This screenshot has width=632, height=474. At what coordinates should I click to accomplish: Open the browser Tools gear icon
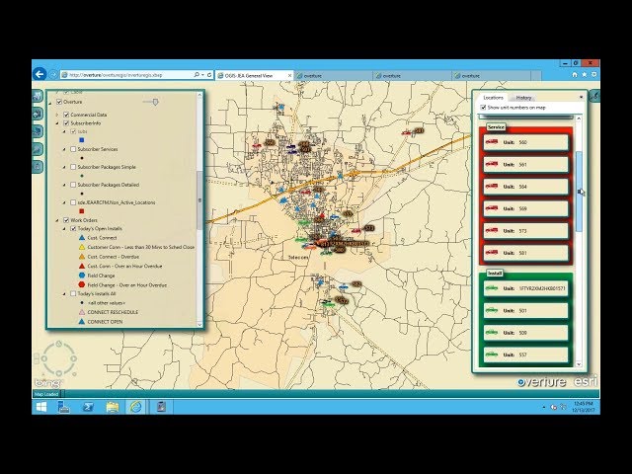(593, 75)
